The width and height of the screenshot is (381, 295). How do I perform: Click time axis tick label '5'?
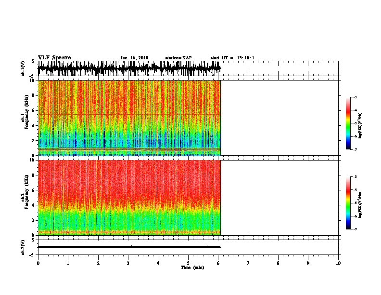click(188, 263)
